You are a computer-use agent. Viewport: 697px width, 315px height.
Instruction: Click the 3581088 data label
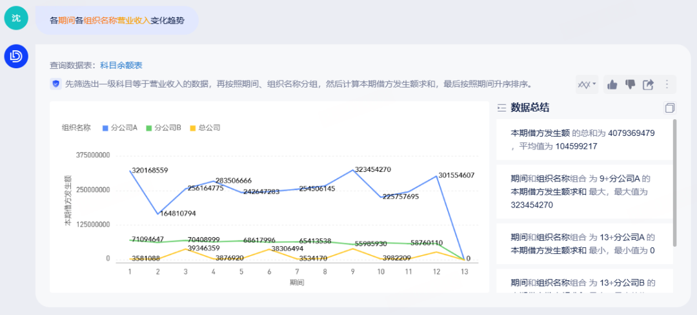(x=145, y=258)
